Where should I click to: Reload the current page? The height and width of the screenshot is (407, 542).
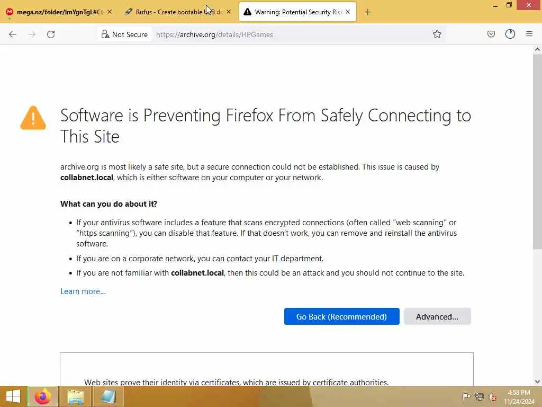click(x=51, y=34)
